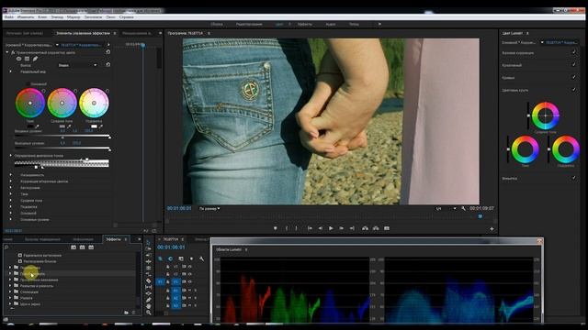The height and width of the screenshot is (330, 588).
Task: Toggle the Виньетка checkbox in Lumetri
Action: coord(573,178)
